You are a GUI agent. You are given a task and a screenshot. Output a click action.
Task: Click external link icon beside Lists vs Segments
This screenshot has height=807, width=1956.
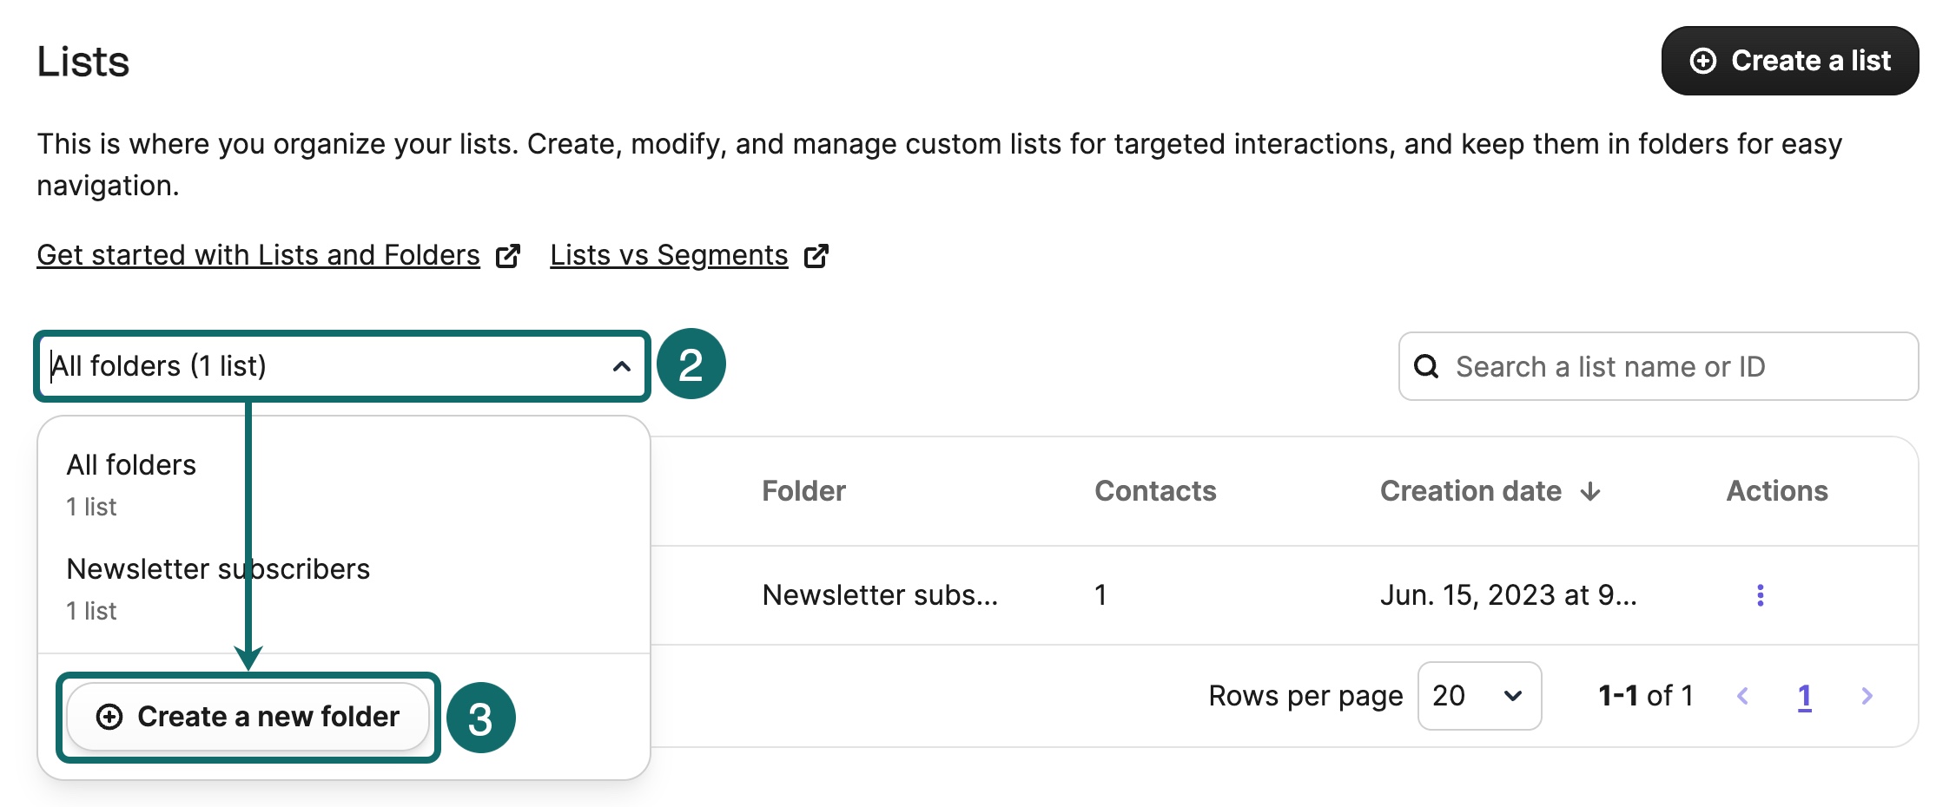816,256
